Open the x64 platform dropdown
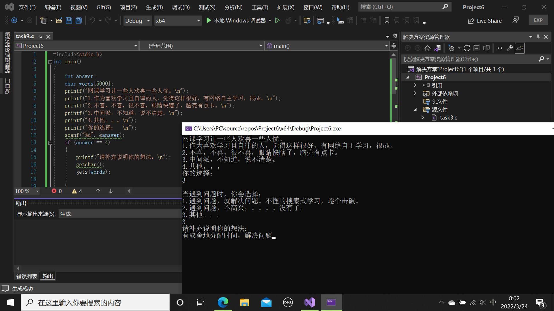 [199, 21]
